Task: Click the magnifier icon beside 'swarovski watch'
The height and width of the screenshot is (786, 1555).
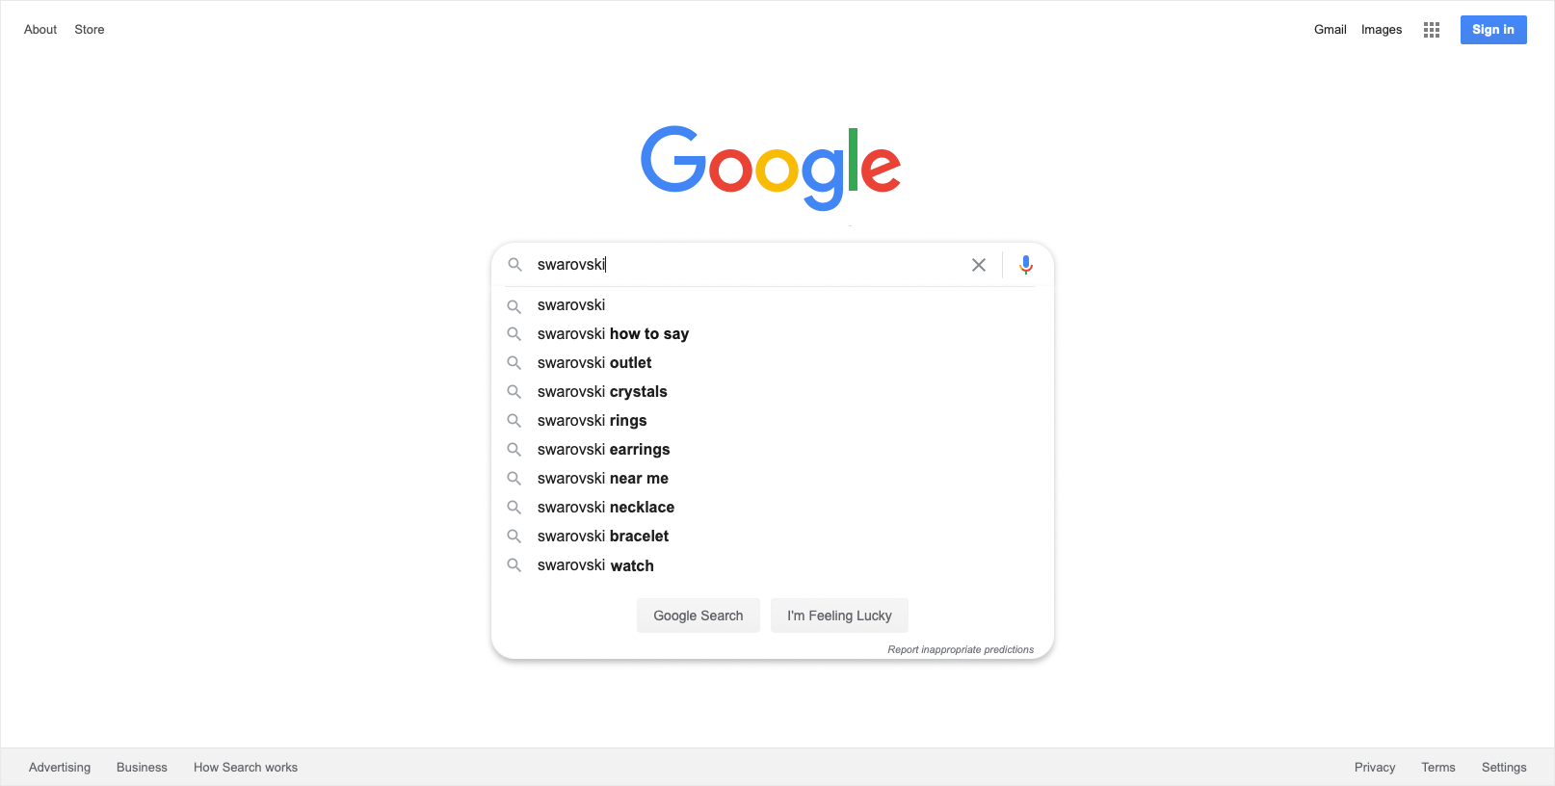Action: pyautogui.click(x=514, y=565)
